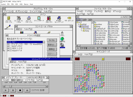
Task: Select the chord.wav file
Action: point(113,22)
